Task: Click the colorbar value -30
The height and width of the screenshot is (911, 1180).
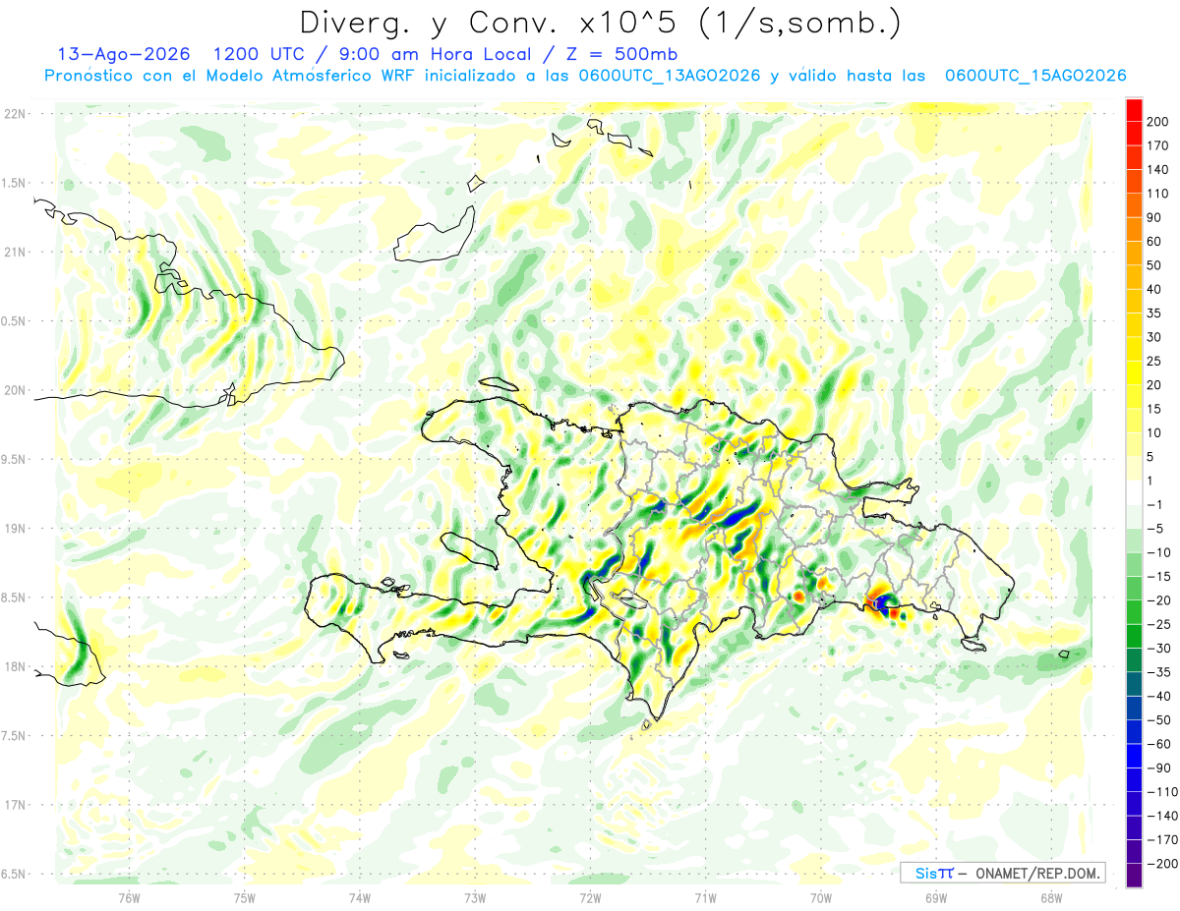Action: pyautogui.click(x=1157, y=649)
